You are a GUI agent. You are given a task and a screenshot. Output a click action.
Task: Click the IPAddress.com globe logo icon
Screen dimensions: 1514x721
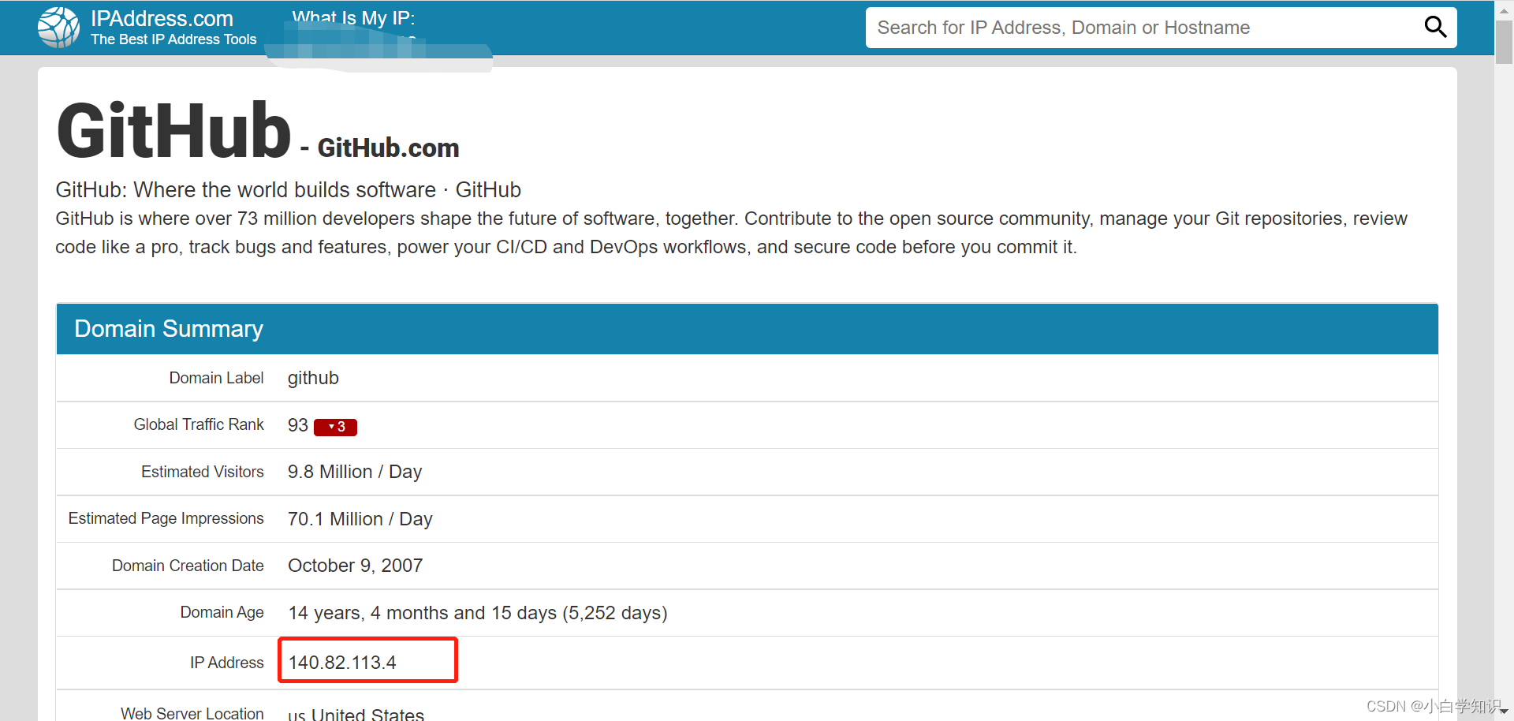coord(58,28)
